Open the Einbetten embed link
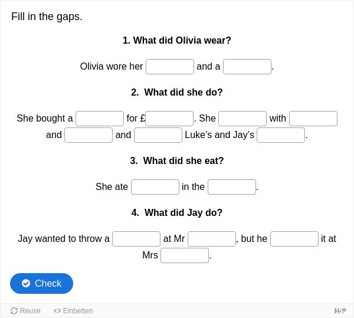Image resolution: width=354 pixels, height=318 pixels. 73,311
